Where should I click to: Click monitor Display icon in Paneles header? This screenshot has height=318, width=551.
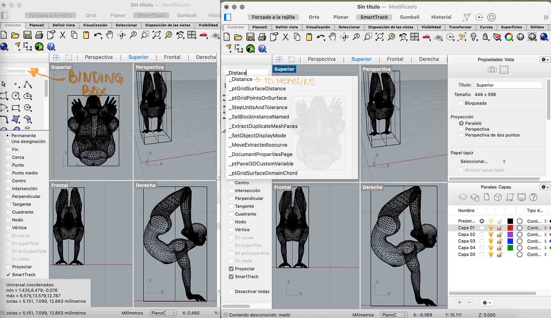[521, 197]
